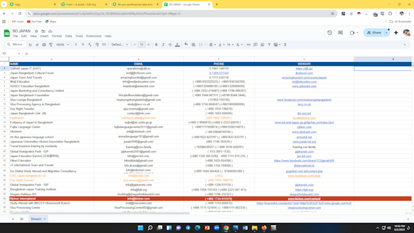Open the vertical align dropdown

(x=222, y=44)
